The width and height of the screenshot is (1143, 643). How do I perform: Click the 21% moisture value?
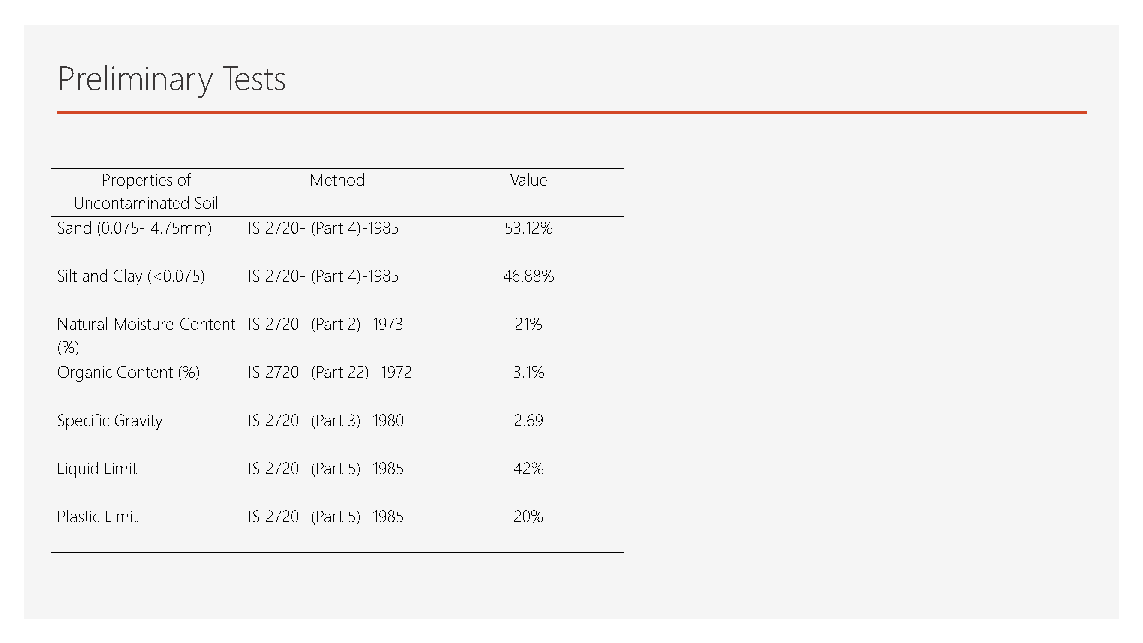coord(528,325)
